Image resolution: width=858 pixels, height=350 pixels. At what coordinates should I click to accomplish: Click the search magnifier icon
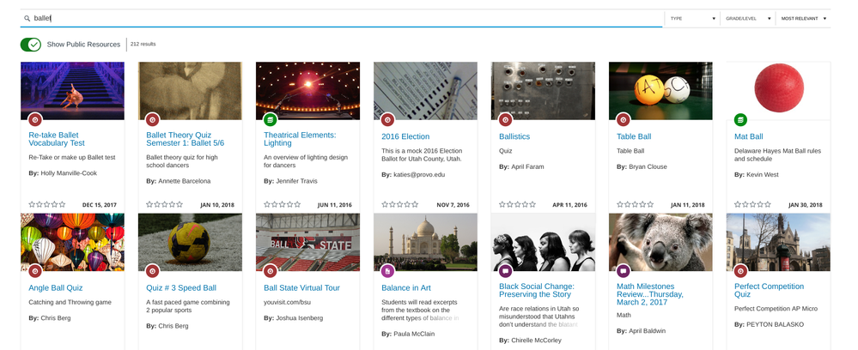click(27, 18)
